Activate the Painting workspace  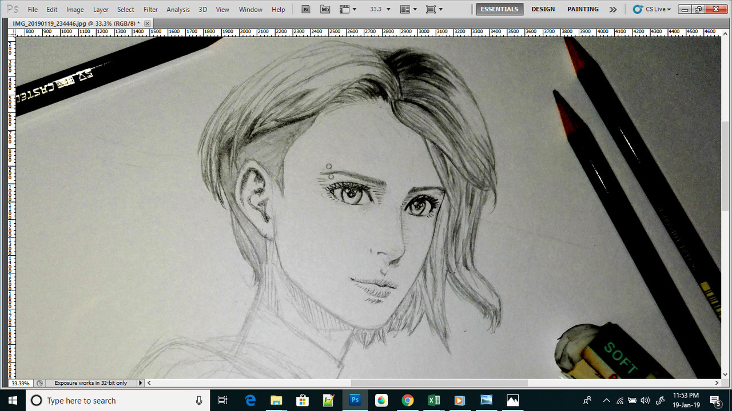[583, 9]
